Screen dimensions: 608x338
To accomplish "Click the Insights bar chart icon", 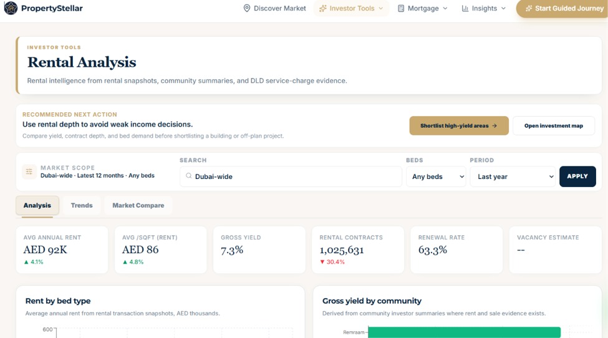I will click(x=465, y=8).
